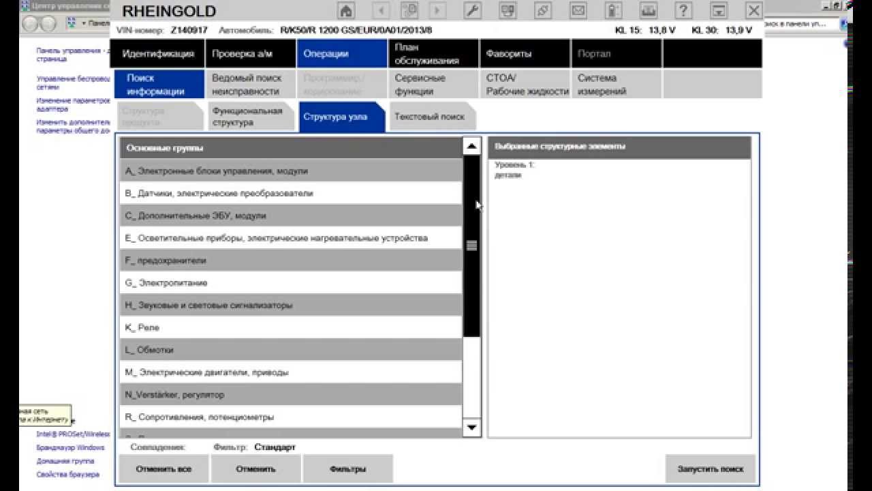The height and width of the screenshot is (491, 872).
Task: Open the connection manager monitors icon
Action: click(x=508, y=10)
